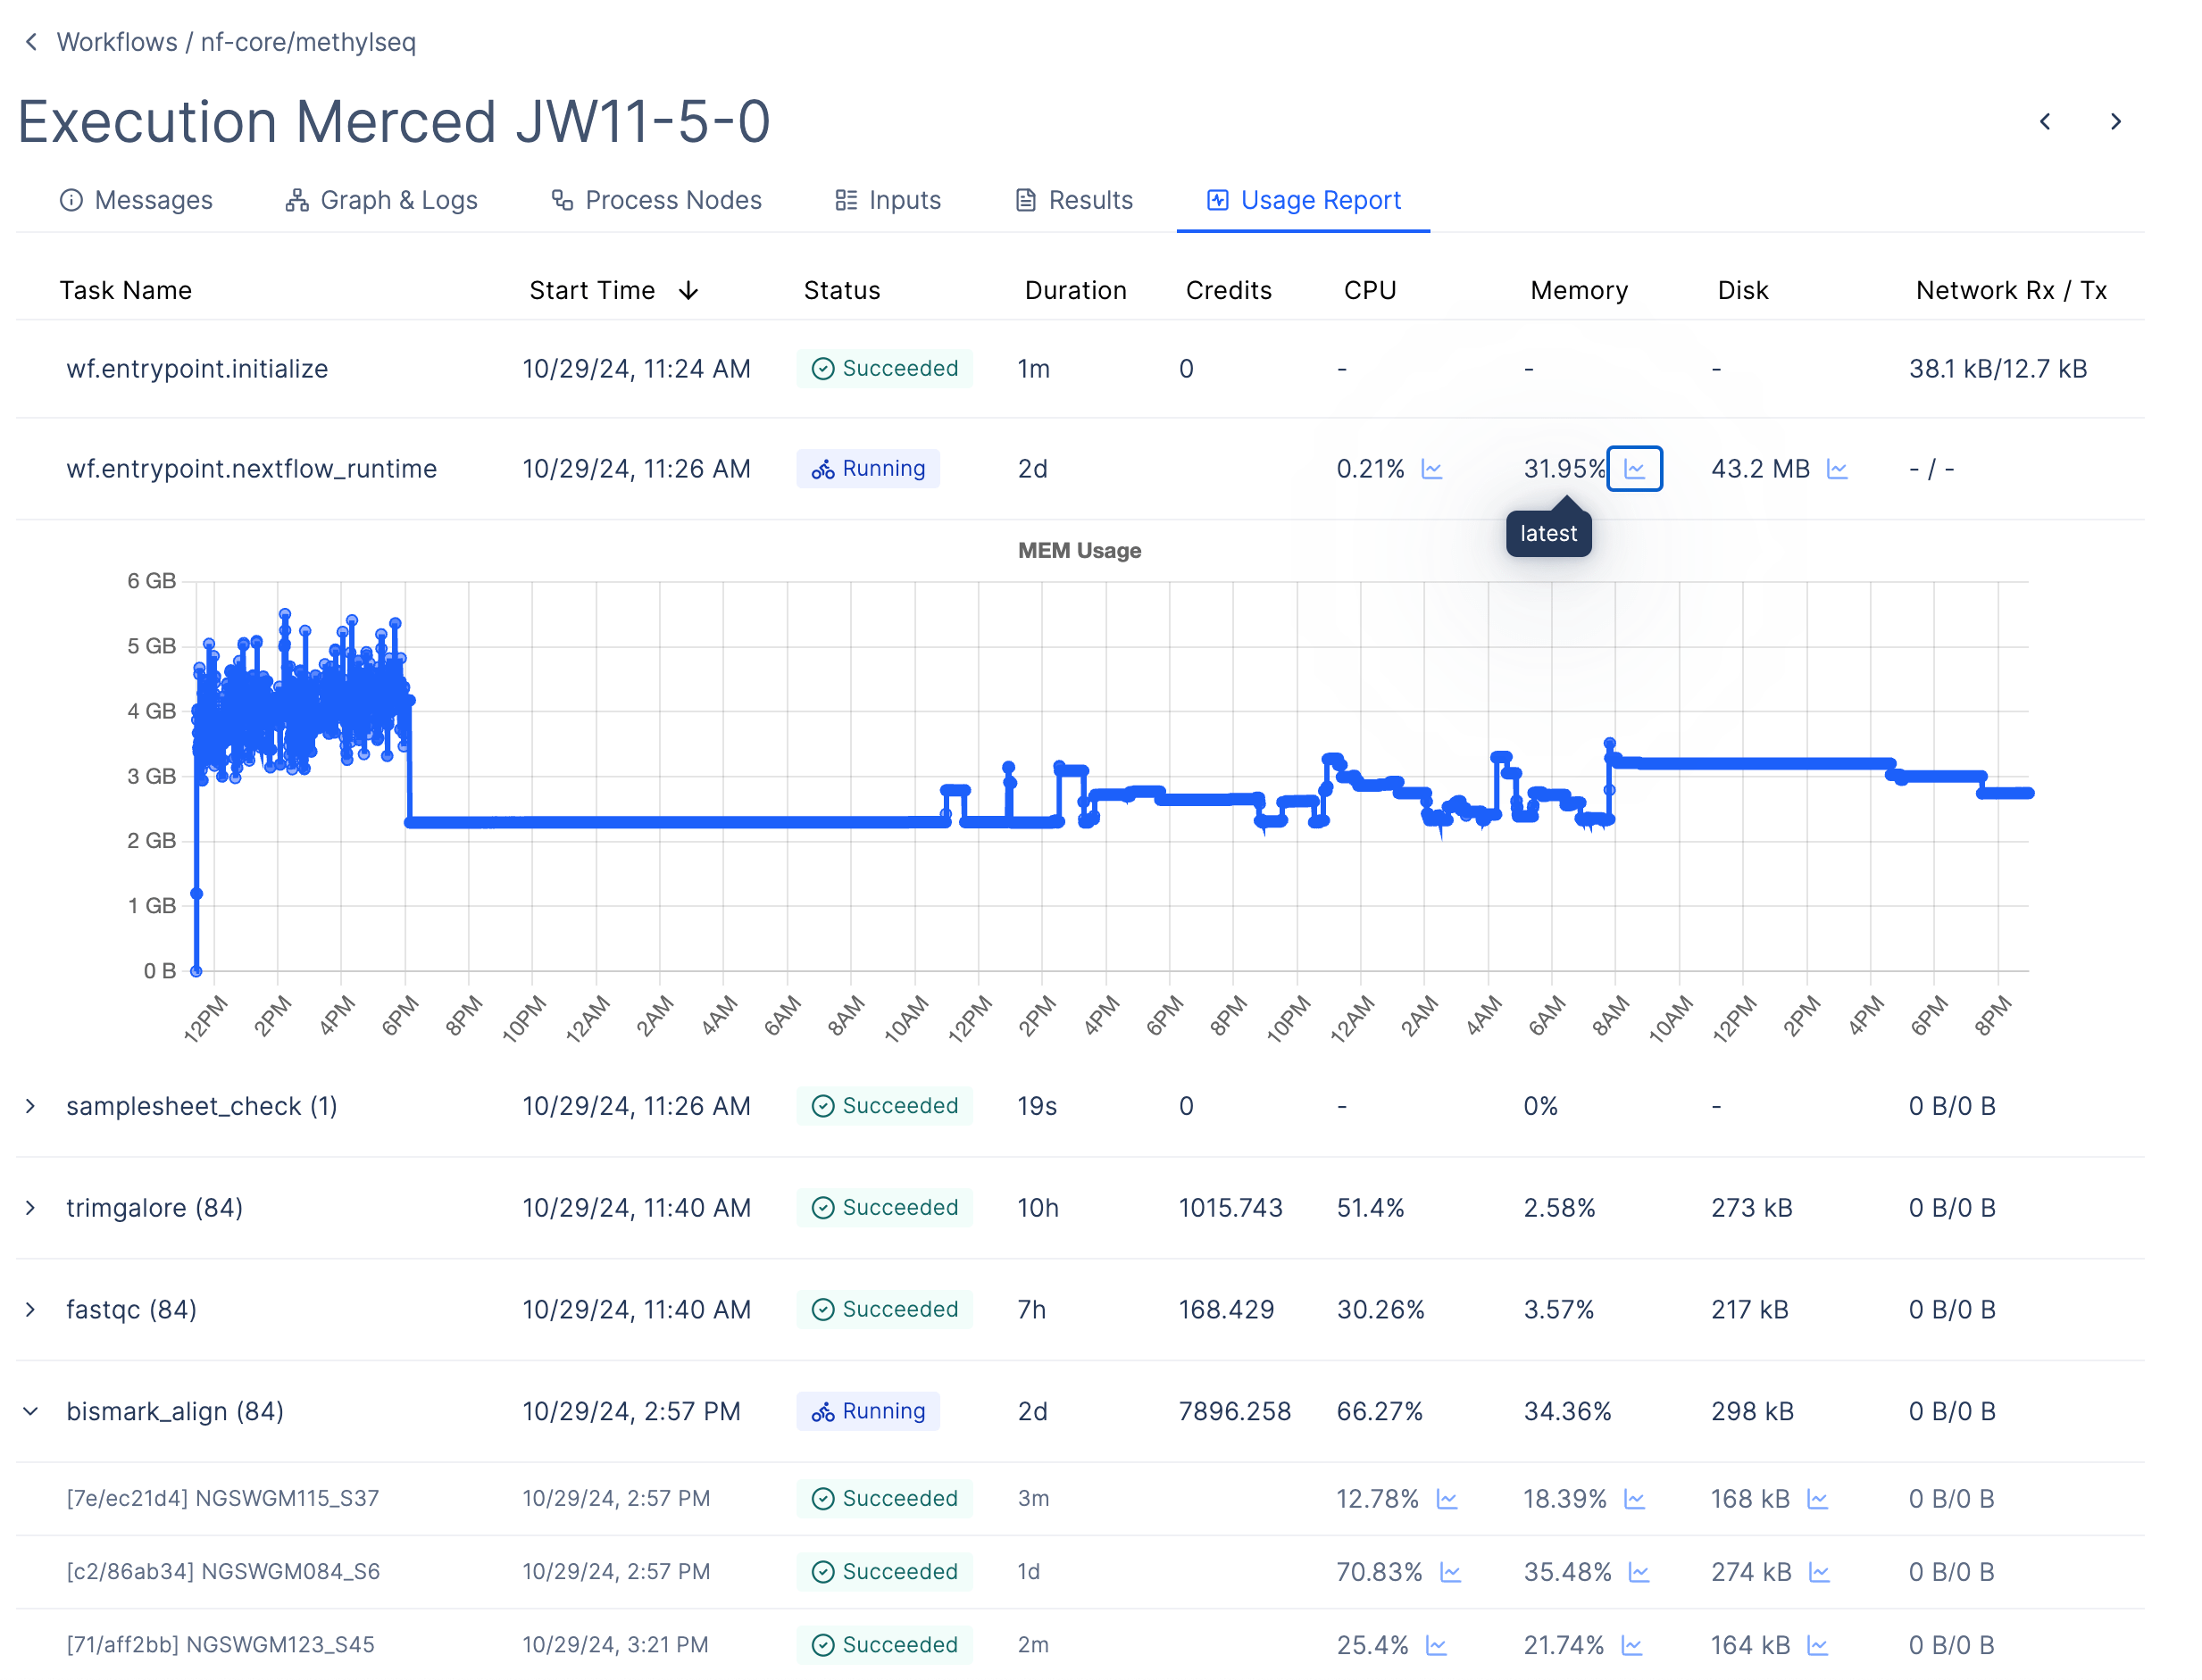This screenshot has height=1680, width=2202.
Task: Collapse the bismark_align (84) row
Action: 31,1411
